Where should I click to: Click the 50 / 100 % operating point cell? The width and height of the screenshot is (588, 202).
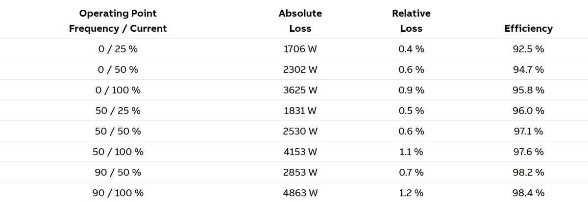[118, 152]
